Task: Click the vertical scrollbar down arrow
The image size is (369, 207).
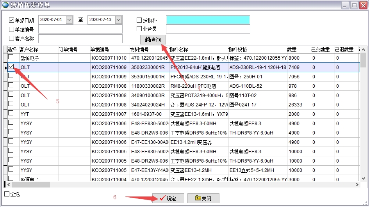Action: click(363, 179)
